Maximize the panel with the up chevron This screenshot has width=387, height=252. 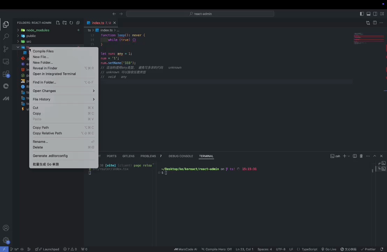click(375, 156)
